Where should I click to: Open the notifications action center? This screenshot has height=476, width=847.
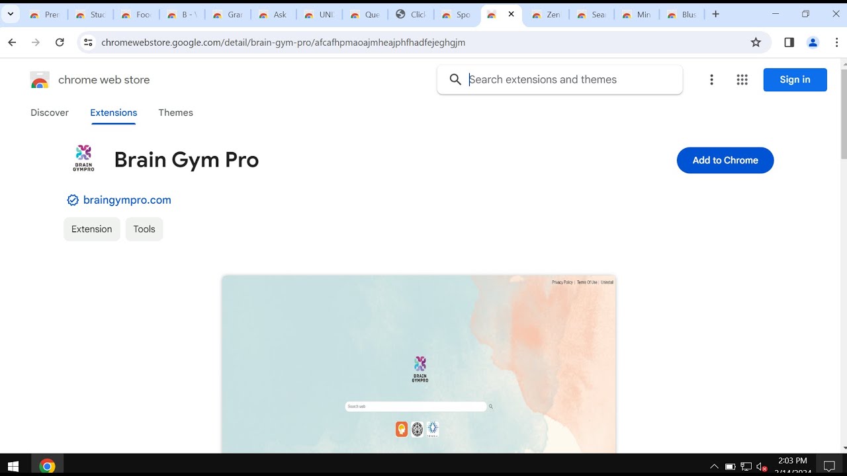point(829,466)
